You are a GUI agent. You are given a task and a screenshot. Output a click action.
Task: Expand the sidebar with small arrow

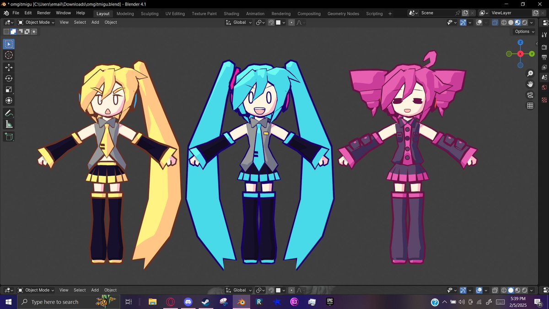pos(536,43)
